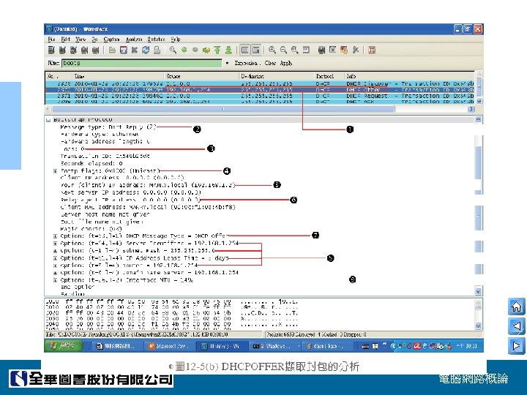Screen dimensions: 527x395
Task: Open Wireshark help toolbar icon
Action: coord(371,50)
